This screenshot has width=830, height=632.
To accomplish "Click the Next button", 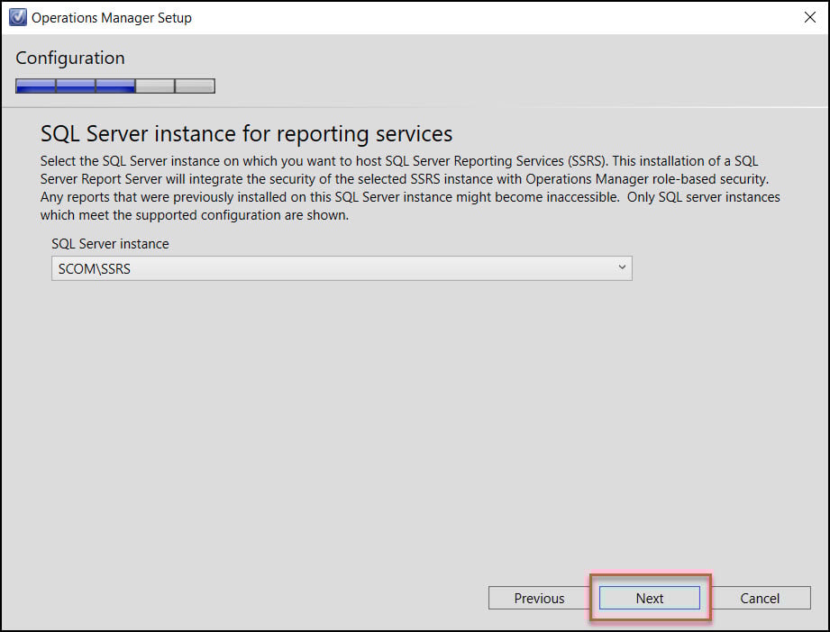I will click(x=649, y=598).
